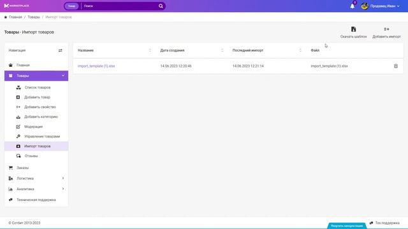
Task: Open the notifications bell
Action: coord(353,6)
